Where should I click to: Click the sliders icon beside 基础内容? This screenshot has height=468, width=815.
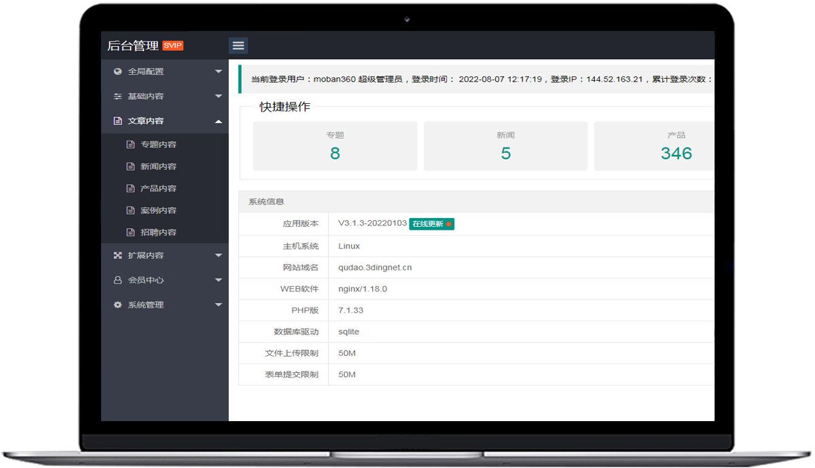pos(117,96)
